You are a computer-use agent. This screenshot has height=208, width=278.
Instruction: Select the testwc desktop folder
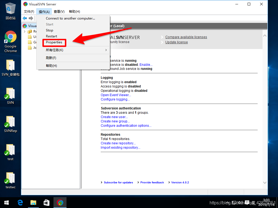[11, 180]
